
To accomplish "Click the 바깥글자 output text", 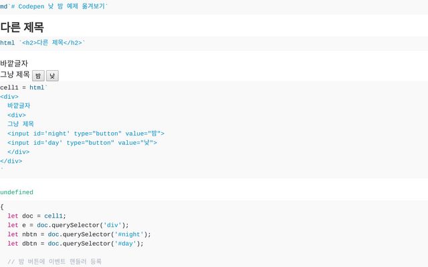I will pyautogui.click(x=14, y=63).
